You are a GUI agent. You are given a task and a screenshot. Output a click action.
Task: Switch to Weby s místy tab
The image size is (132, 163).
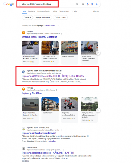(64, 11)
